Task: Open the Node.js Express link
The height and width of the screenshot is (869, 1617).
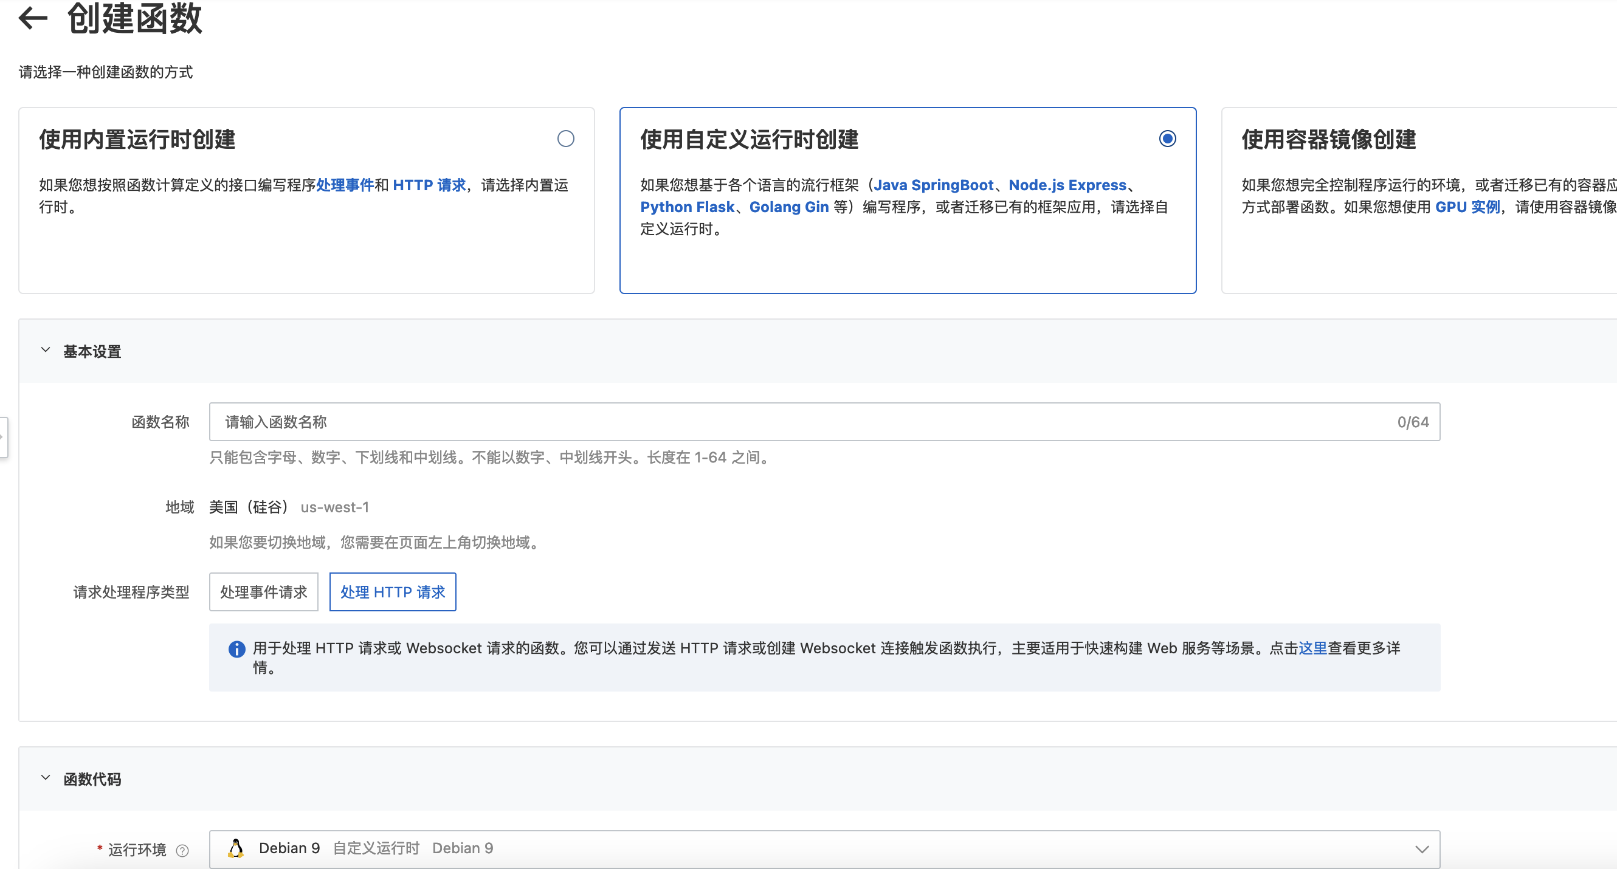Action: tap(1067, 185)
